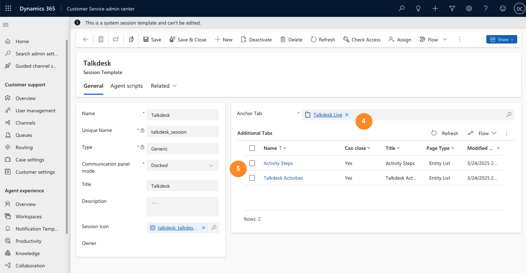Click Save & Close

(188, 40)
